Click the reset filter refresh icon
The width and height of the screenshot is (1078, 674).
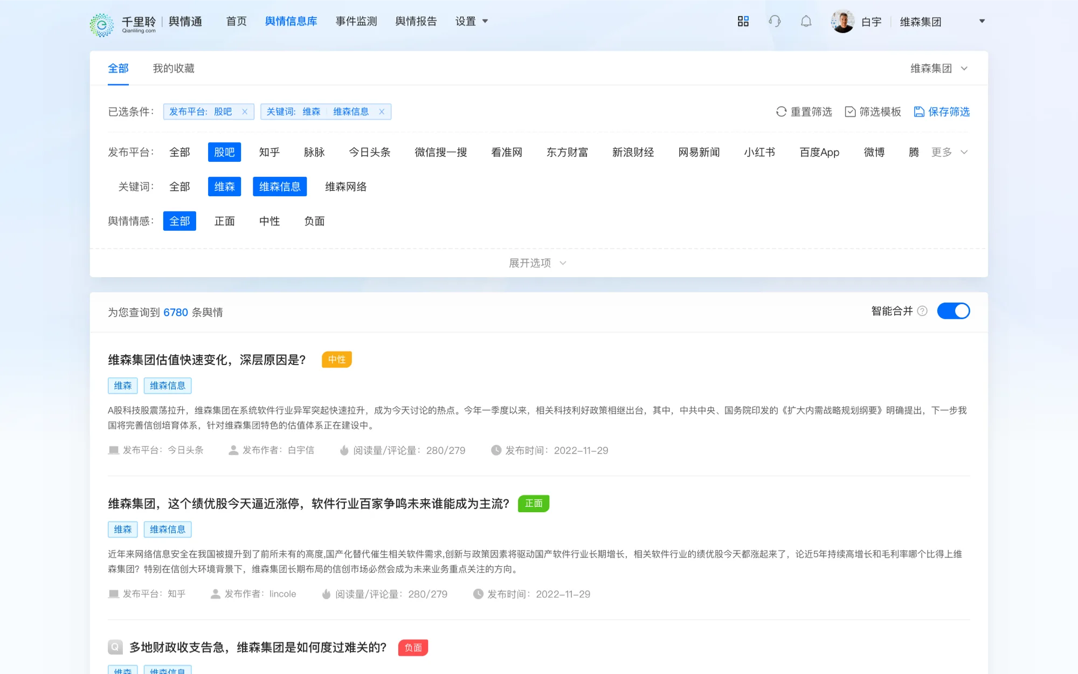coord(781,112)
